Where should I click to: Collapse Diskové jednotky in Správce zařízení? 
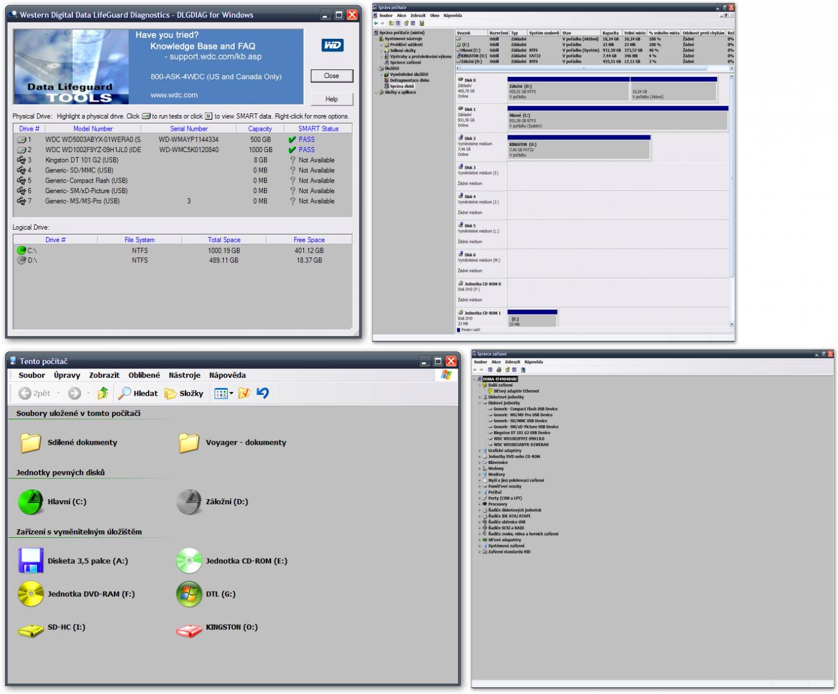pyautogui.click(x=480, y=403)
